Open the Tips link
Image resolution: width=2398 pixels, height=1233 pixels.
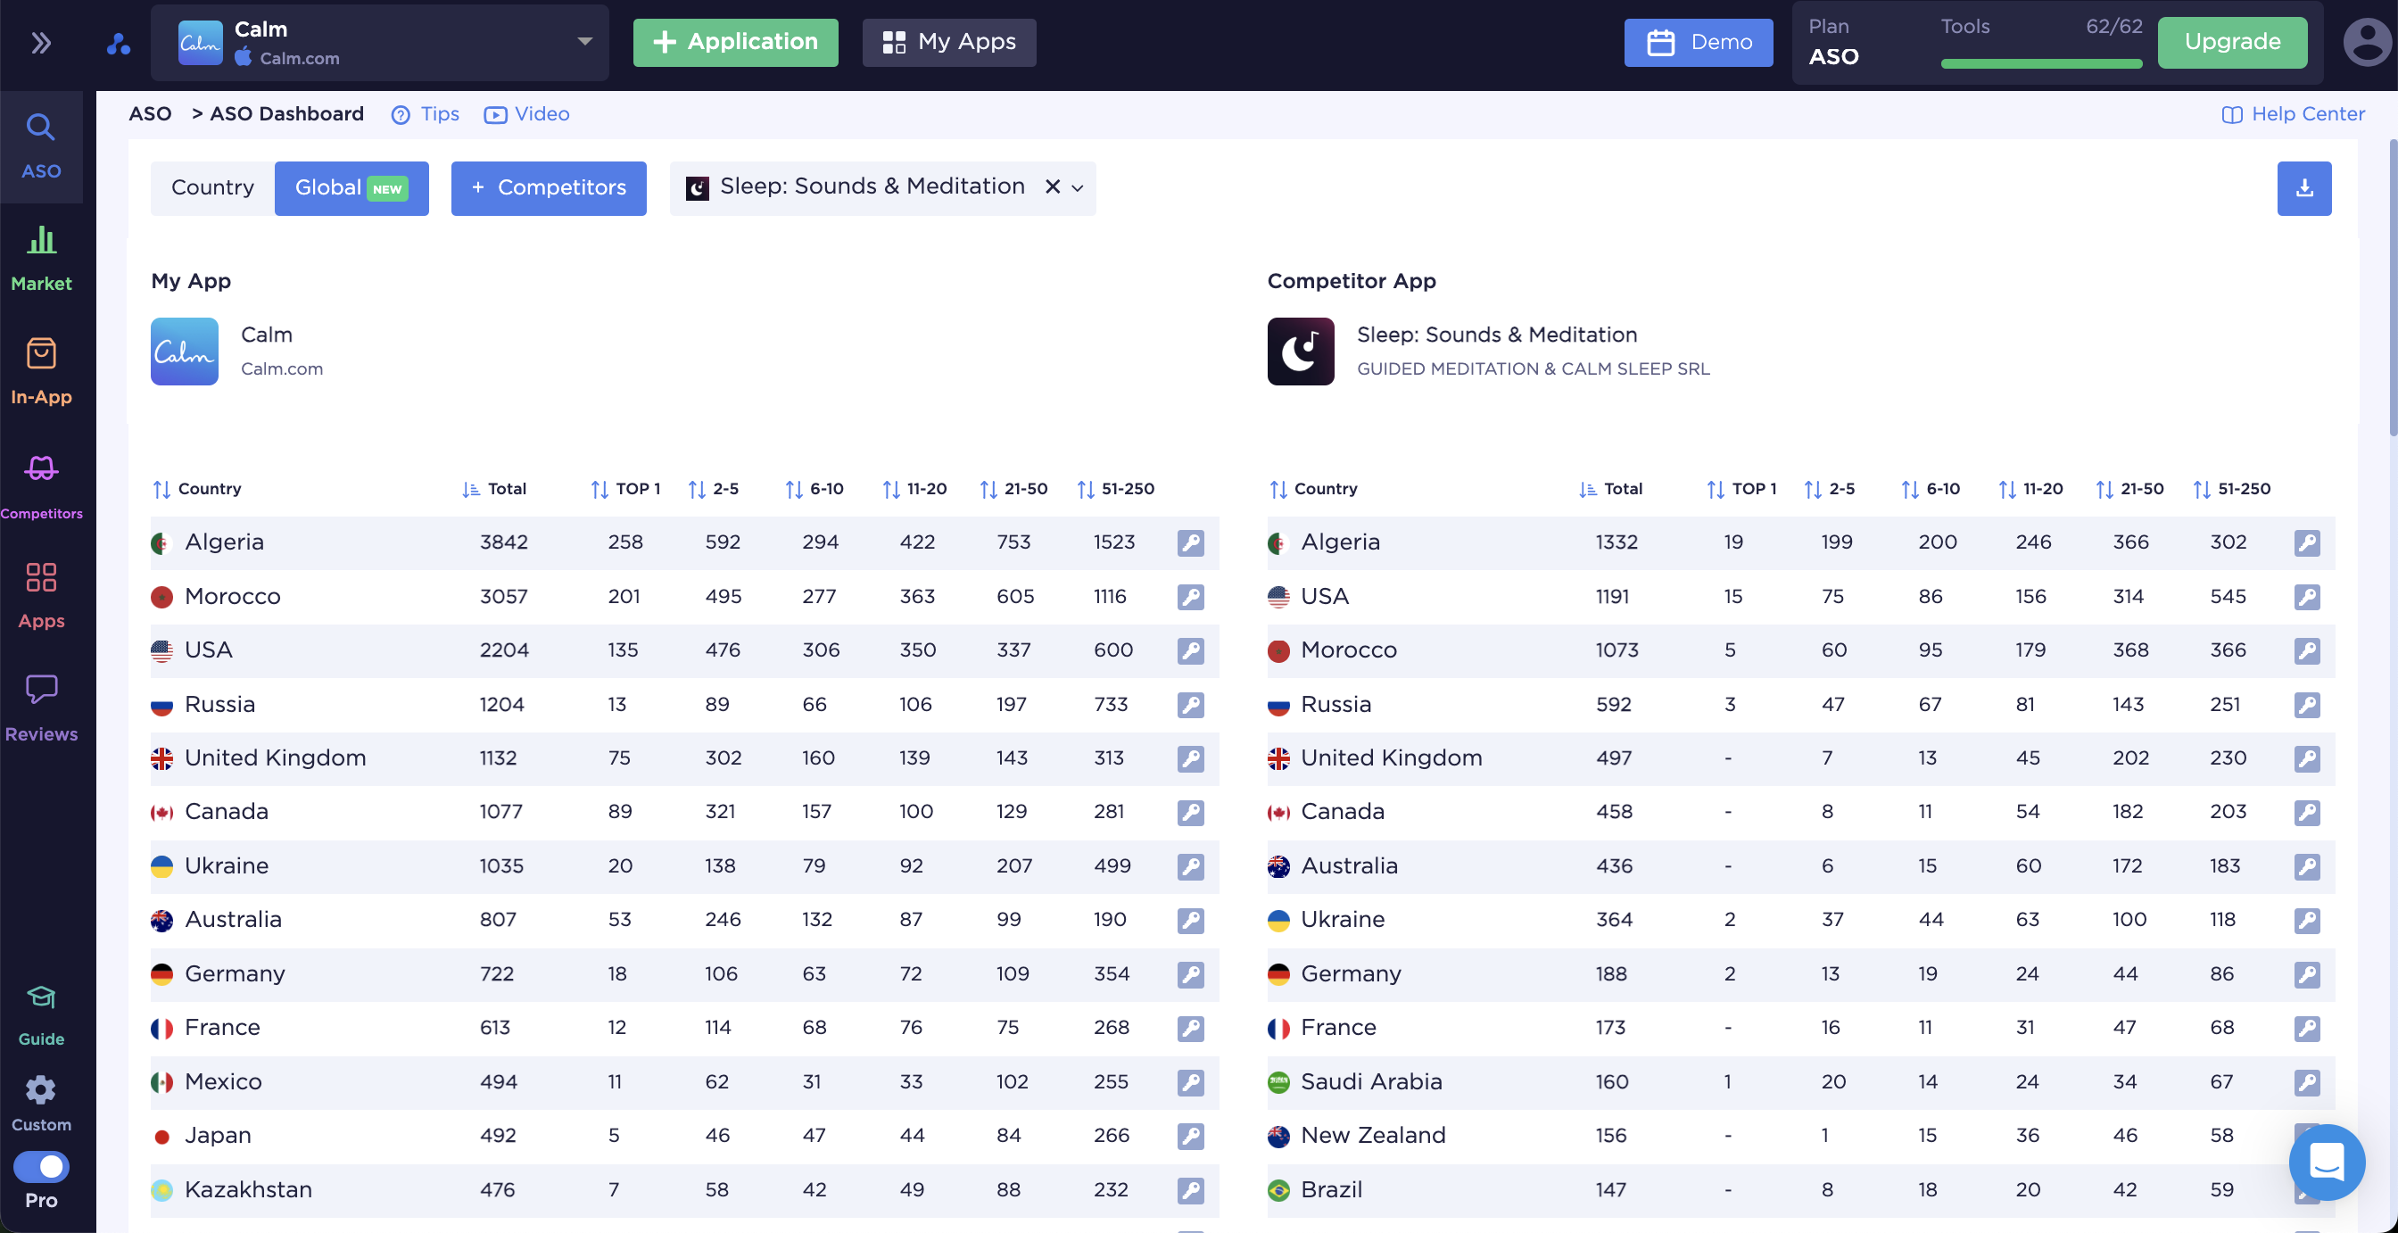click(426, 114)
